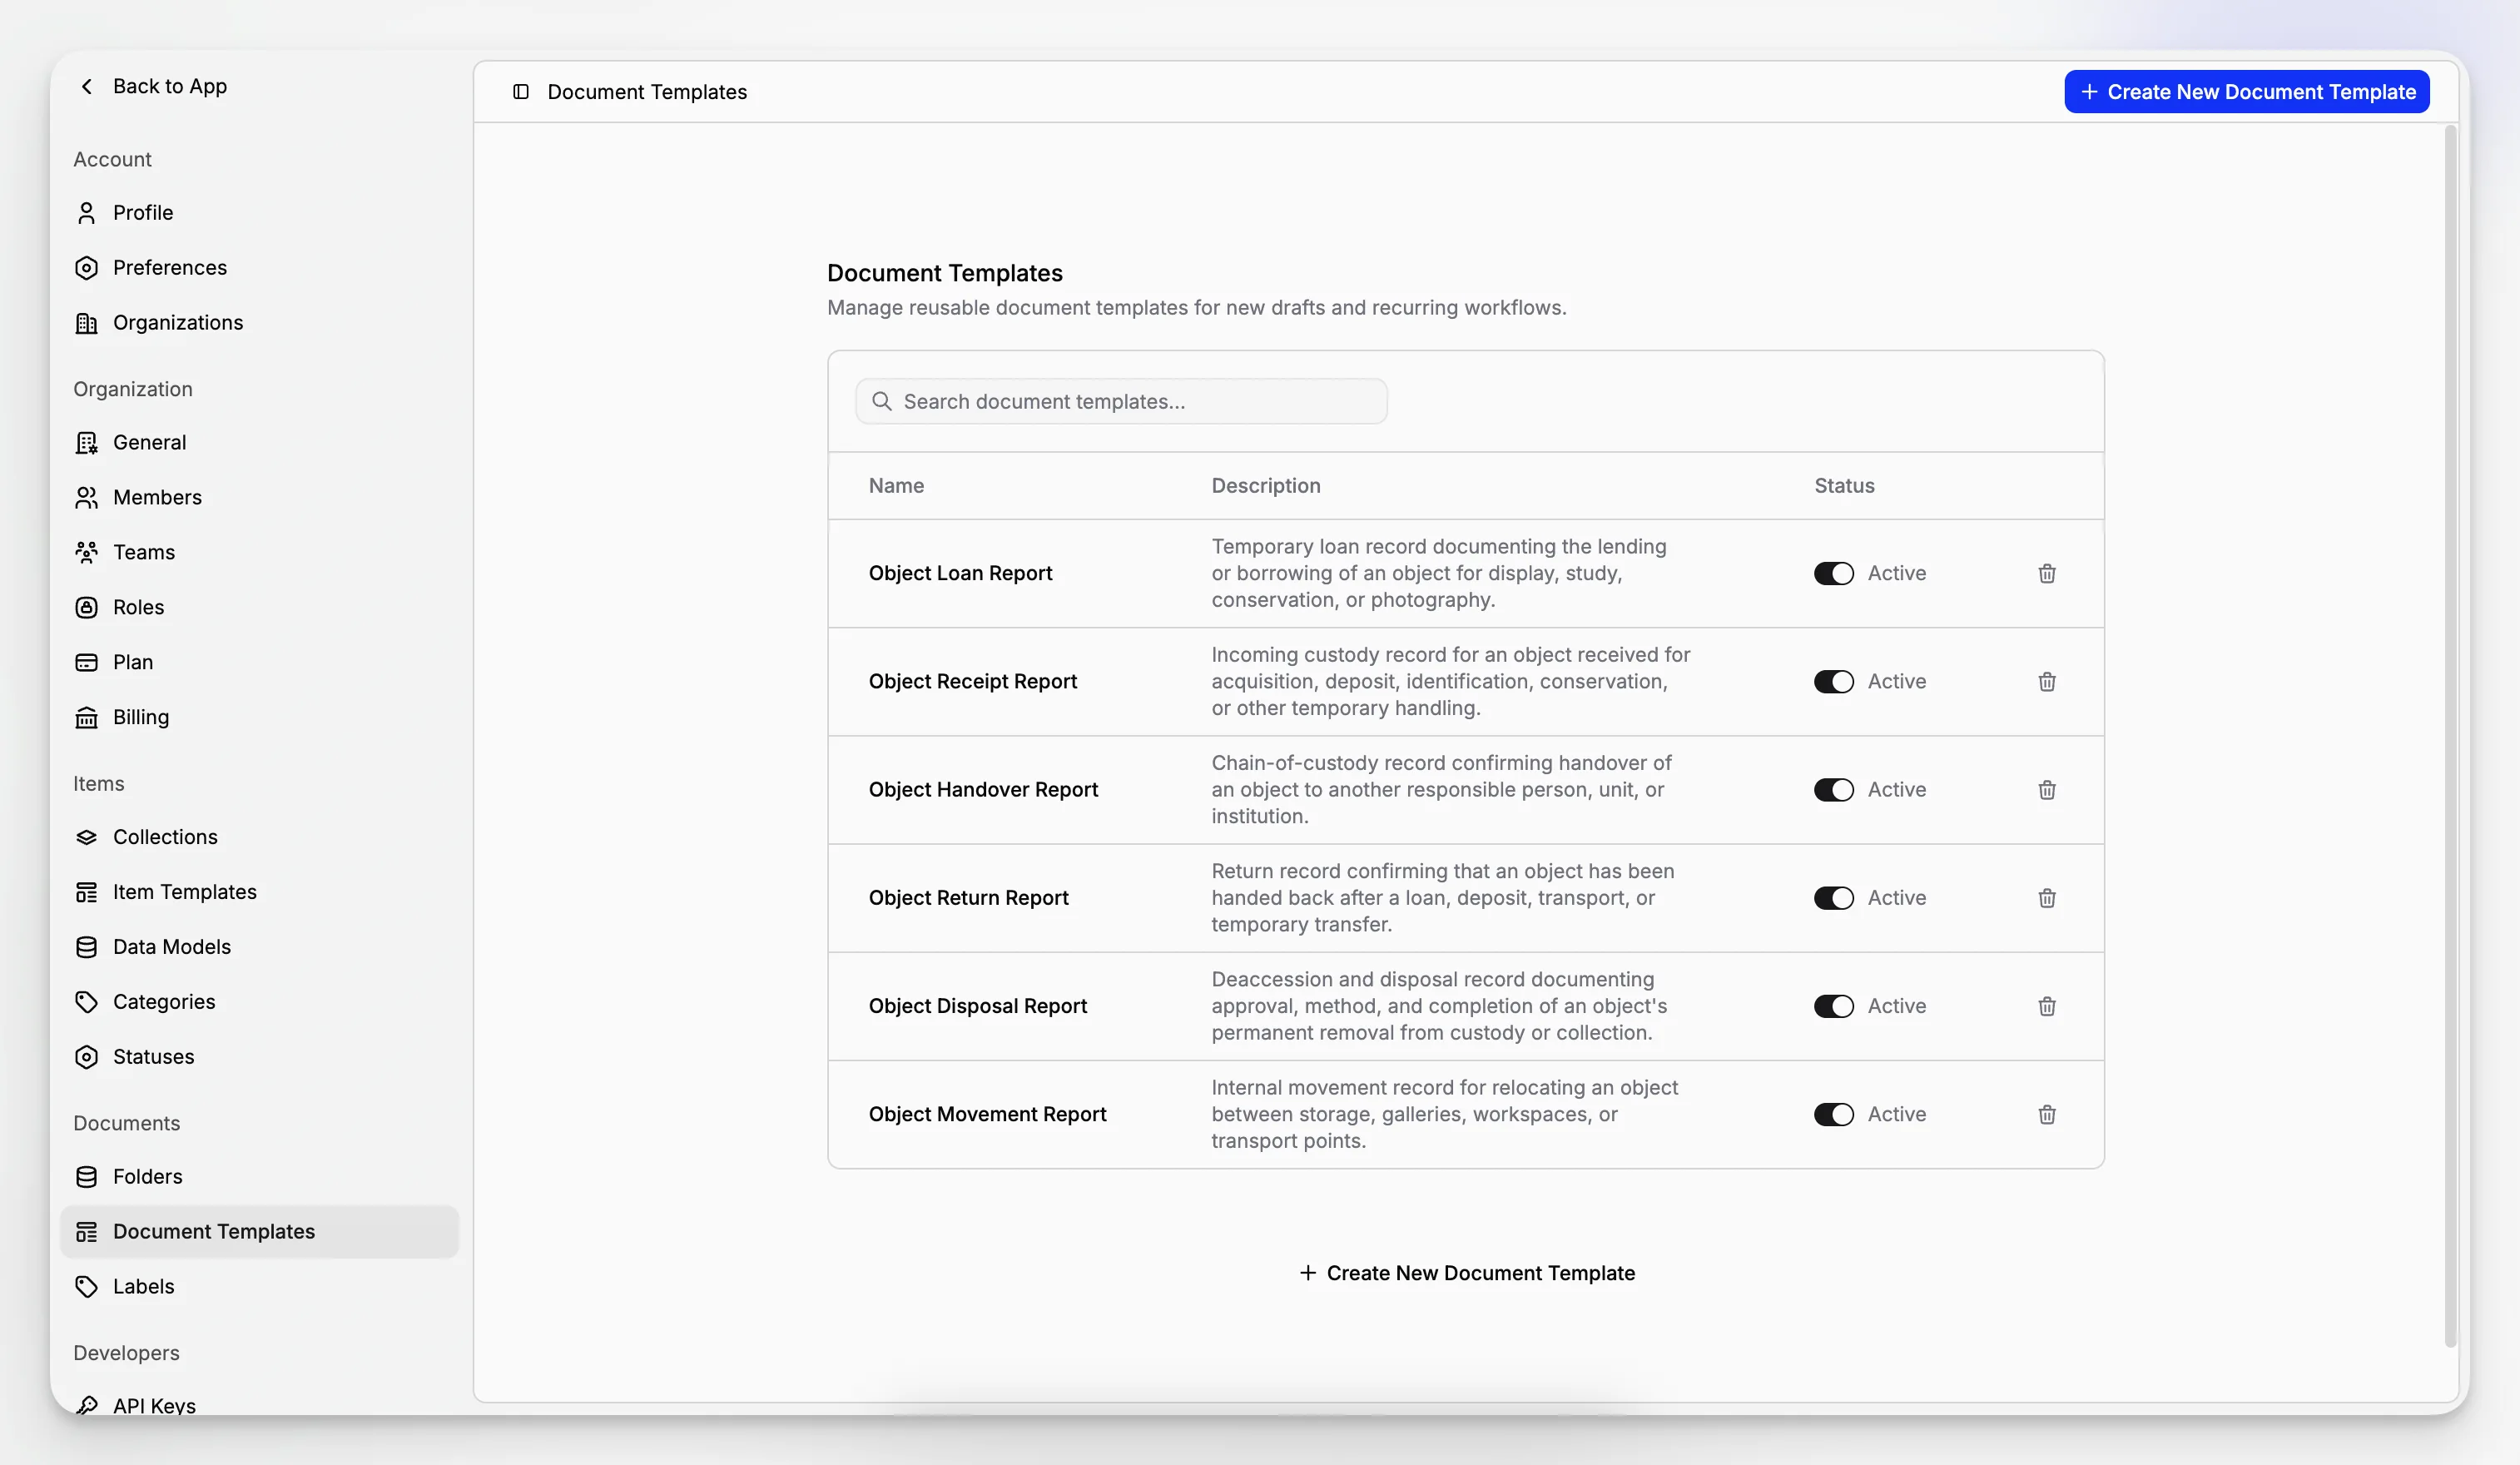Open Profile in sidebar
This screenshot has height=1465, width=2520.
coord(260,213)
